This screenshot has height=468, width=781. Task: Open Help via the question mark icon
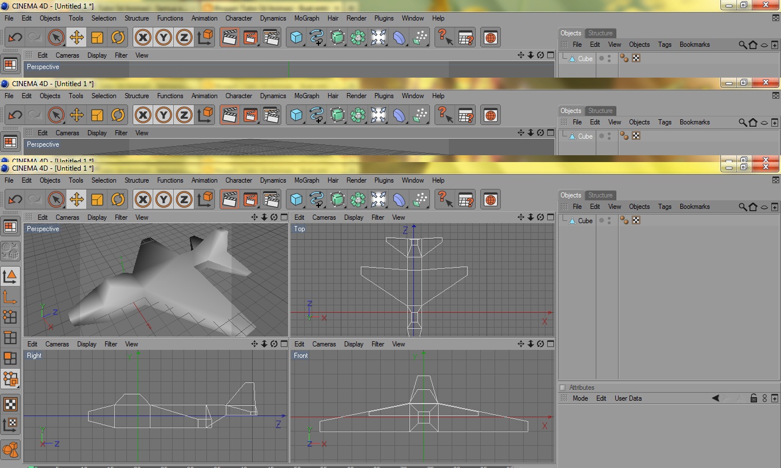(445, 199)
